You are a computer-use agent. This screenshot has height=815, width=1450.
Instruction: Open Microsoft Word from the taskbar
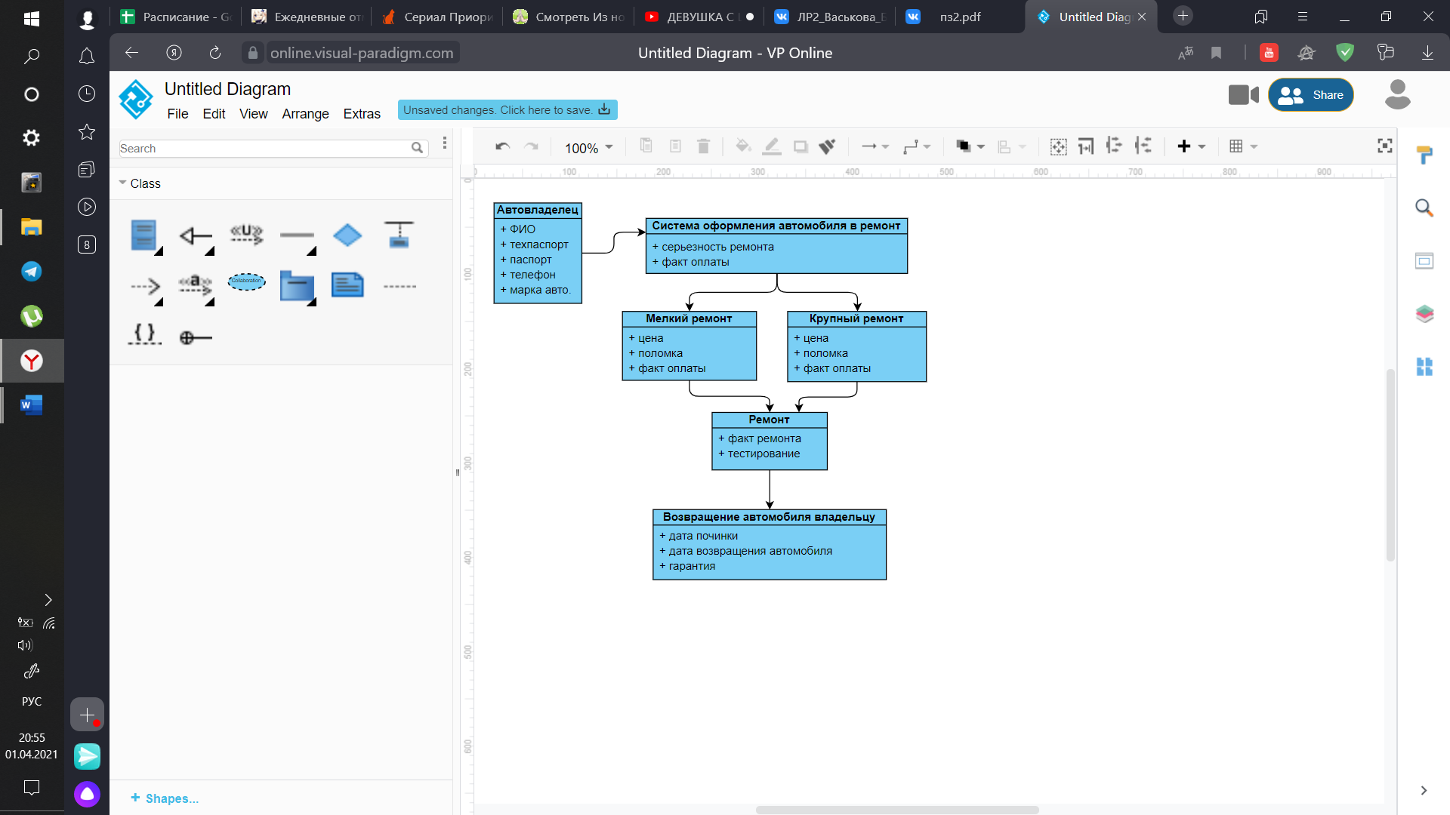(31, 405)
